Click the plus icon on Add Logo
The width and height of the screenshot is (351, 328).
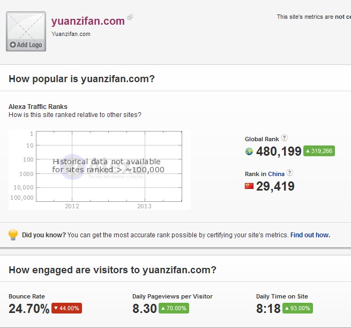pyautogui.click(x=13, y=45)
